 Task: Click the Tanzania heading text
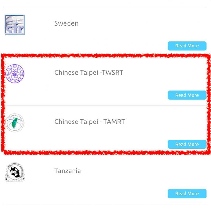point(68,171)
